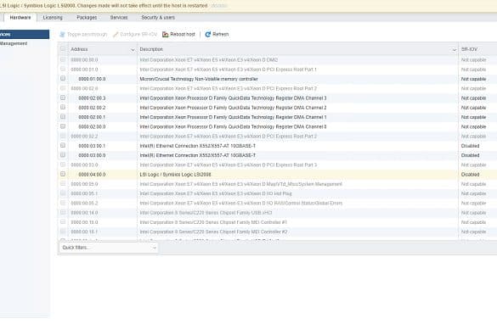Viewport: 497px width, 324px height.
Task: Click the Configure SR-IOV toolbar button
Action: [135, 34]
